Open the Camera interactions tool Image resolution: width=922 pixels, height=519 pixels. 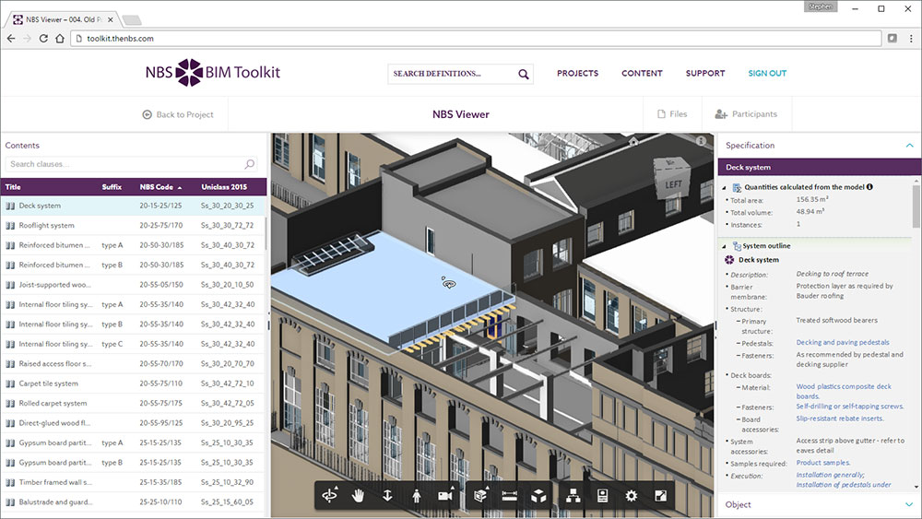[x=445, y=495]
